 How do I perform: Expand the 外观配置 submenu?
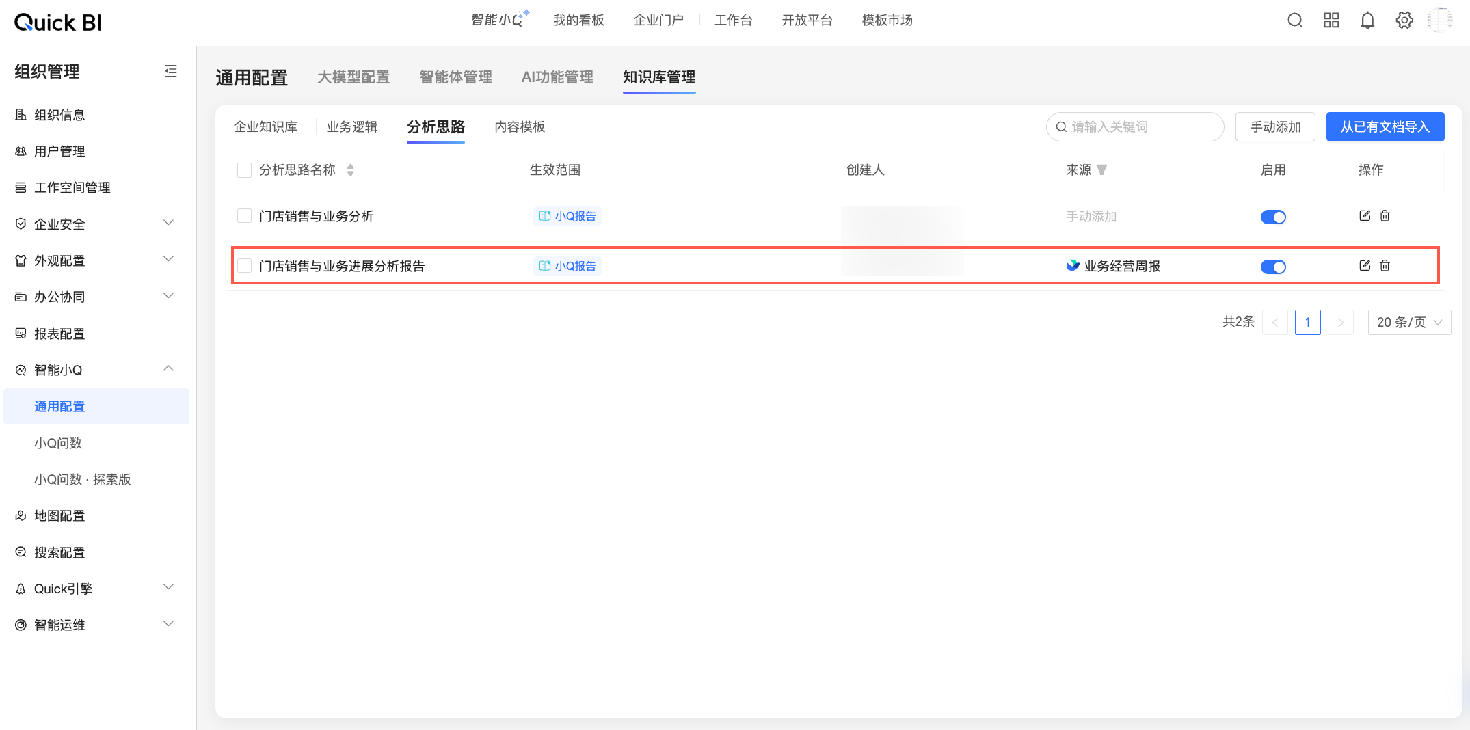click(x=169, y=259)
